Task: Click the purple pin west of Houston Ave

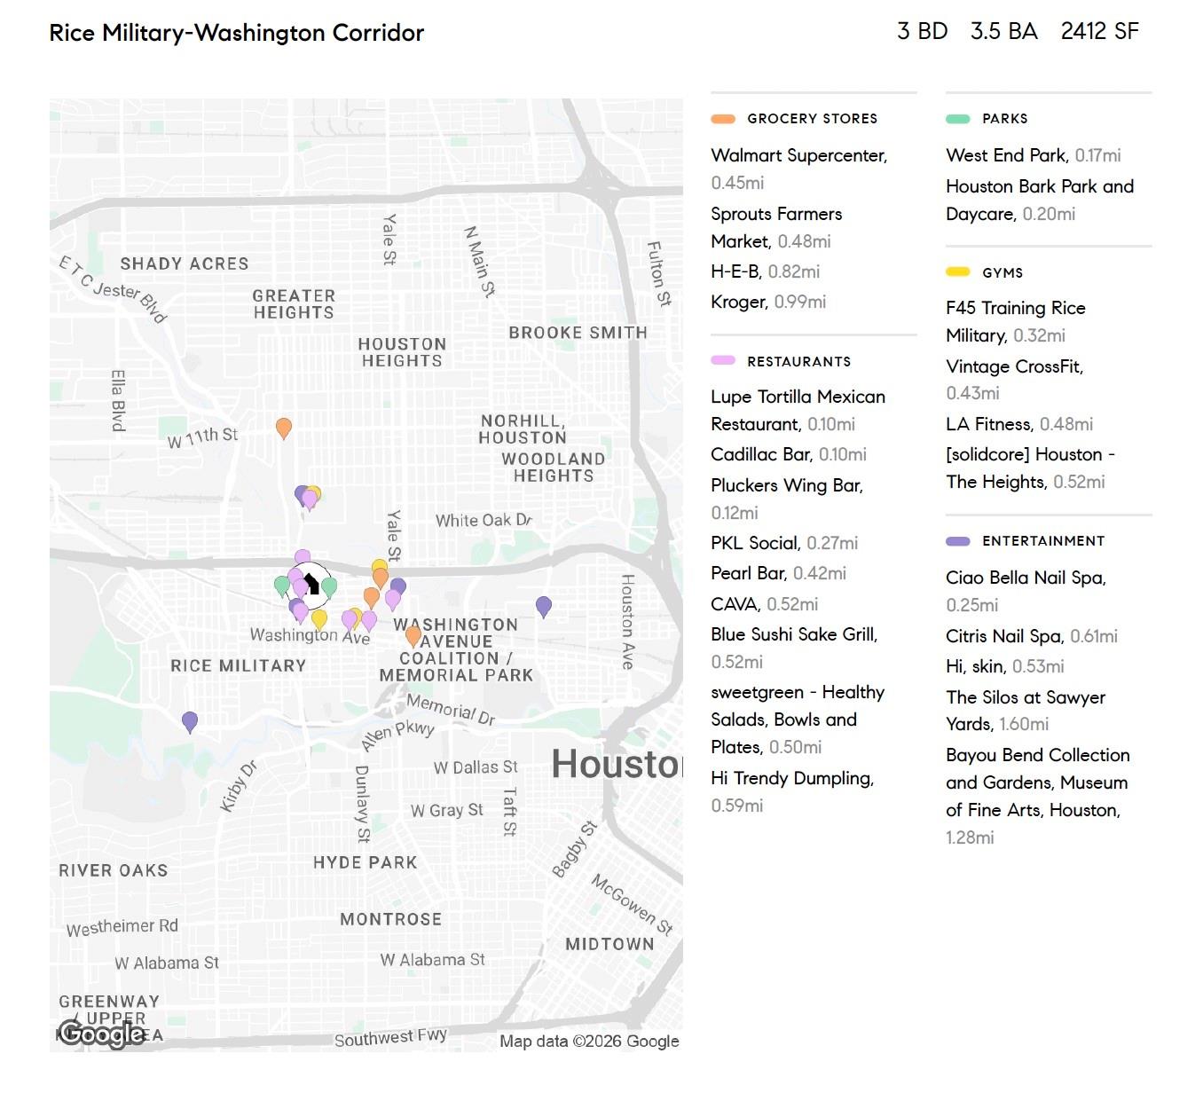Action: [x=544, y=607]
